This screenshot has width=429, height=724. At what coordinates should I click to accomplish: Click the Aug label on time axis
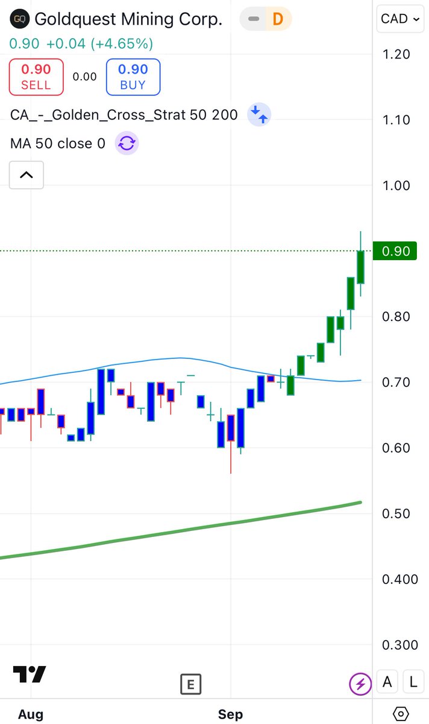coord(31,714)
